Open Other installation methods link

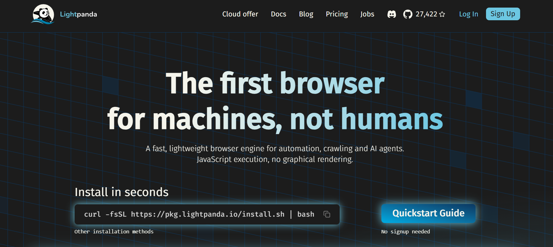click(x=114, y=232)
